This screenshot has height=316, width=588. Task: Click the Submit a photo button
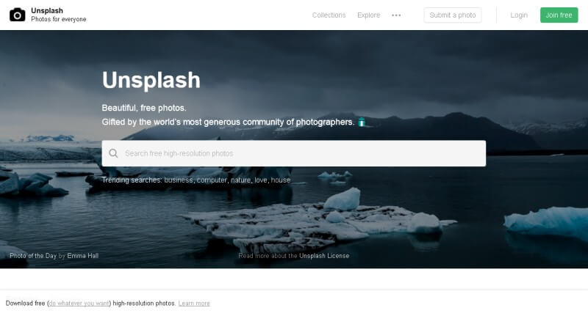tap(453, 15)
